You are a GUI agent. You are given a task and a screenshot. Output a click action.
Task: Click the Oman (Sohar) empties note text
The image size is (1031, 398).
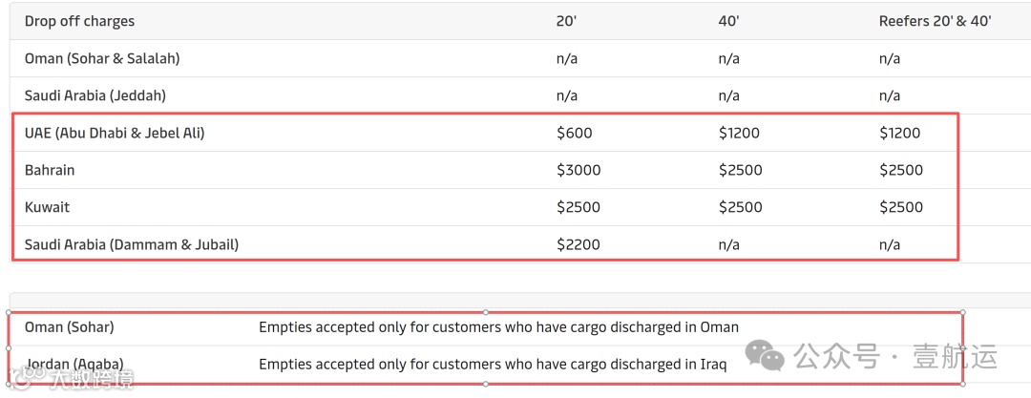(498, 327)
